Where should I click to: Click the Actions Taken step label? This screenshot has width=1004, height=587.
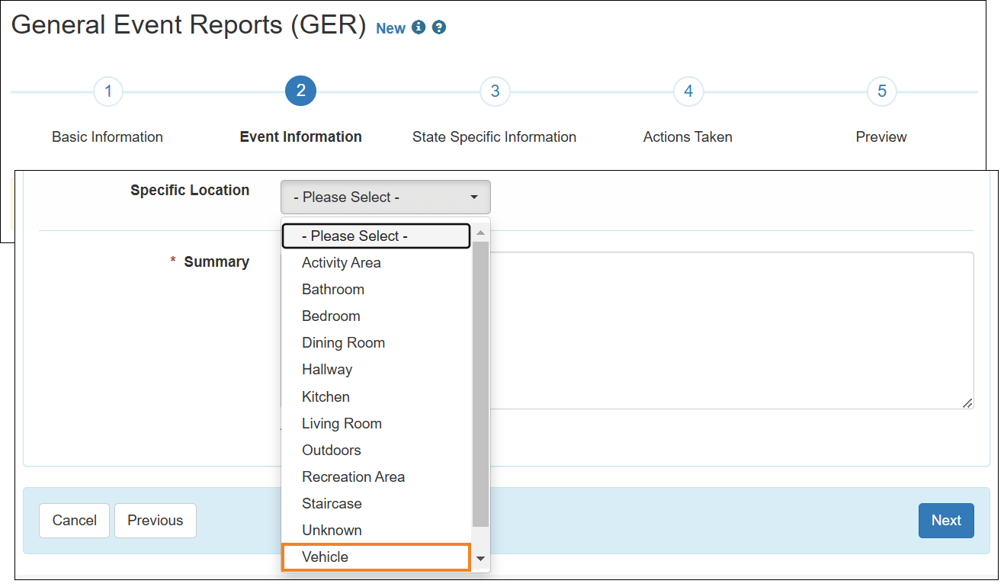[688, 137]
